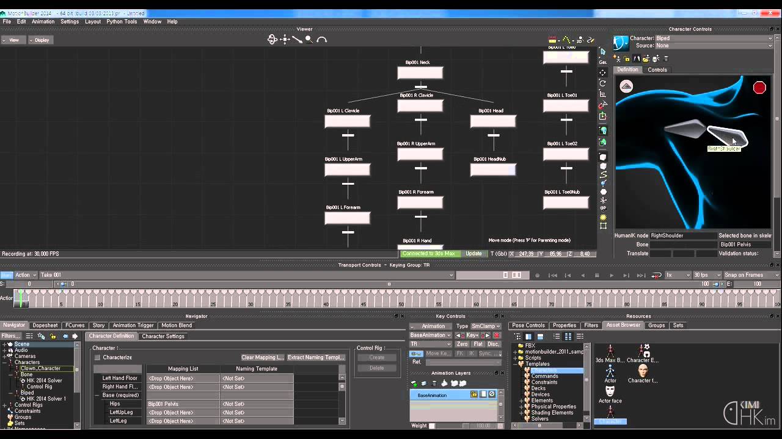
Task: Open the Python Tools menu
Action: (x=122, y=21)
